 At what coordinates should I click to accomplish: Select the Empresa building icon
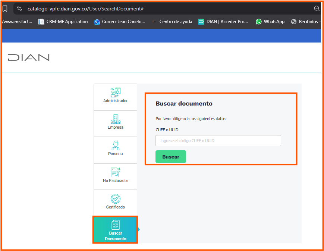[x=115, y=120]
